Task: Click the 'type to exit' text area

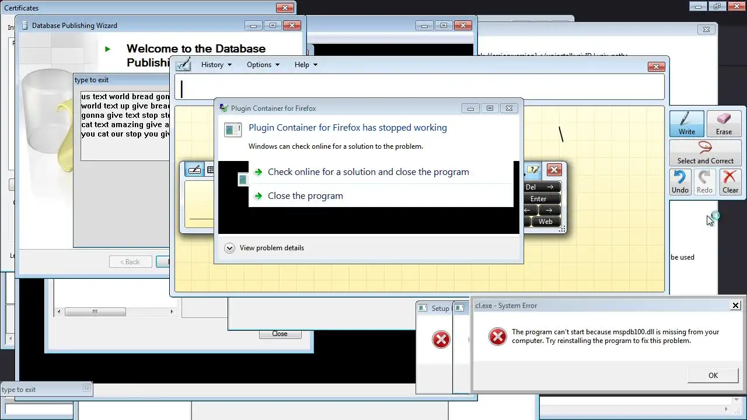Action: point(125,125)
